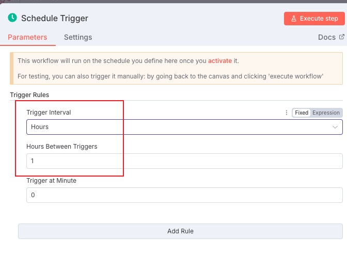Click the Hours Between Triggers label
The image size is (347, 254).
(62, 146)
